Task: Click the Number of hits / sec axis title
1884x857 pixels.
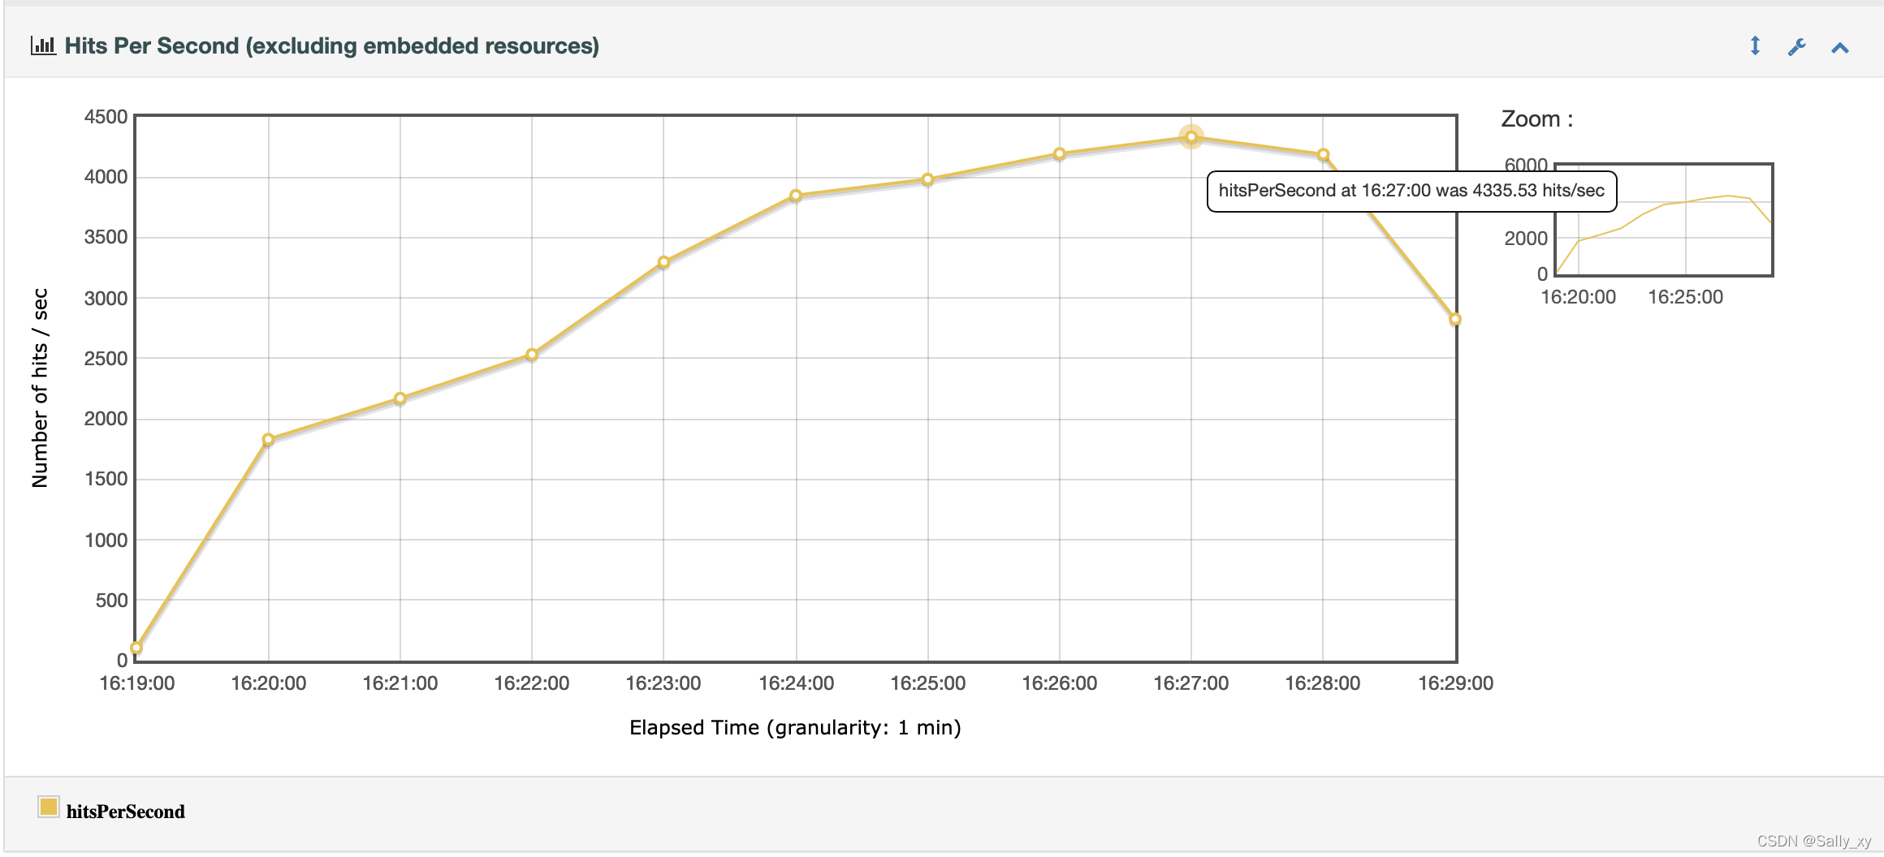Action: click(40, 388)
